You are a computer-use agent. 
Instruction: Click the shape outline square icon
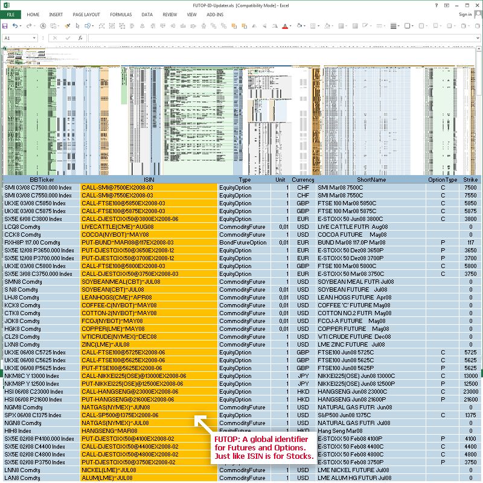coord(407,26)
